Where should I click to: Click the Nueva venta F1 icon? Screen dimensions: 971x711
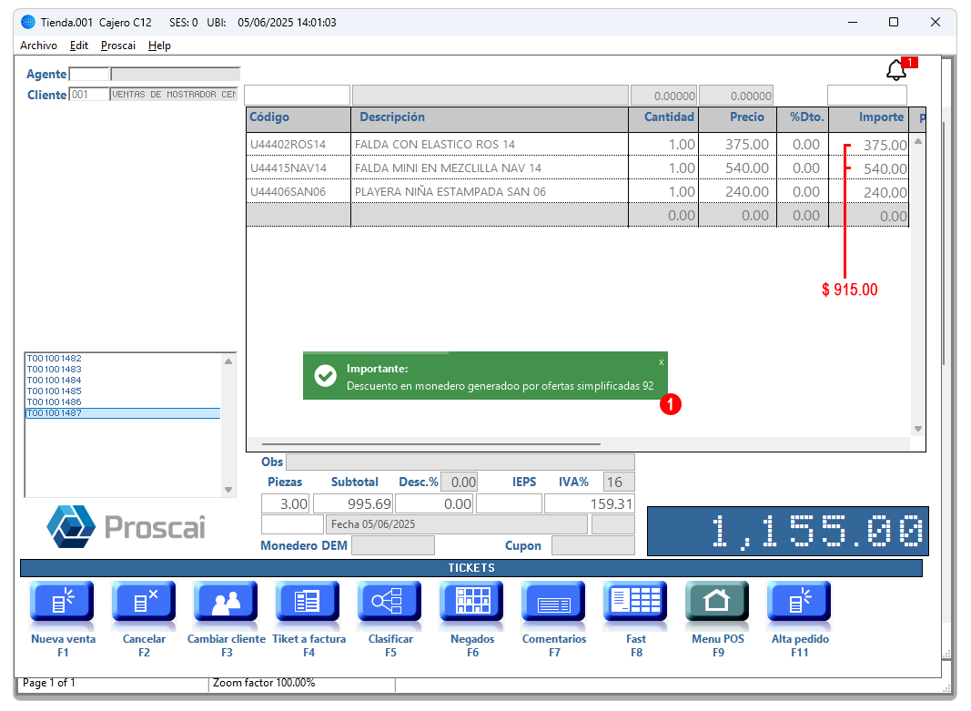62,601
